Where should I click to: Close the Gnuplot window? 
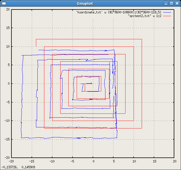(x=177, y=3)
